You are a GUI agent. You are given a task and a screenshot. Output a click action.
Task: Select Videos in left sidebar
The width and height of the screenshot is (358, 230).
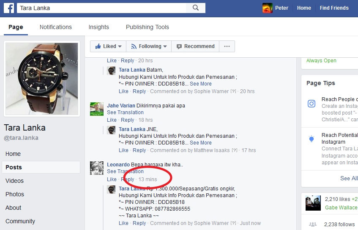point(15,181)
